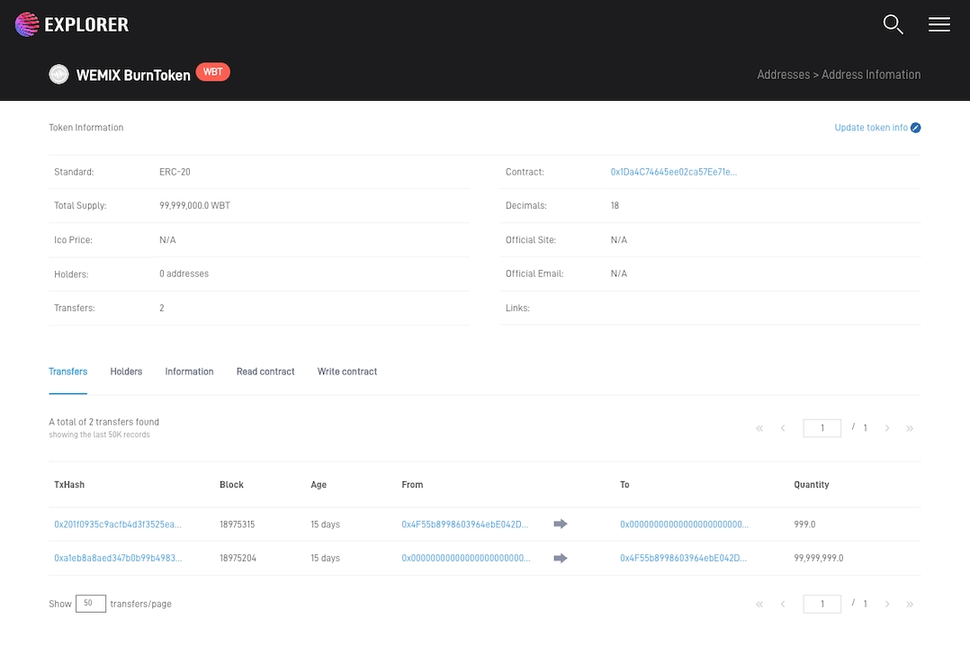Go to last page using top pagination arrow
The width and height of the screenshot is (970, 654).
(910, 428)
